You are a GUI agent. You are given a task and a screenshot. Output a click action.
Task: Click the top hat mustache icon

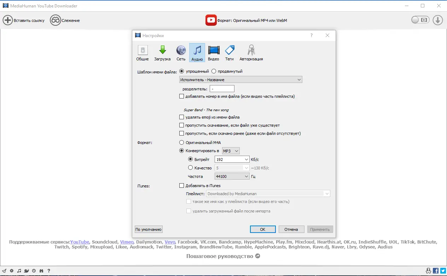click(429, 271)
